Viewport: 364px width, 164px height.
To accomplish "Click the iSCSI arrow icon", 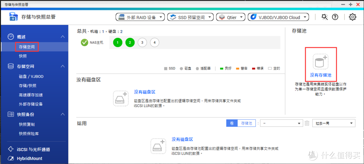I will point(11,149).
